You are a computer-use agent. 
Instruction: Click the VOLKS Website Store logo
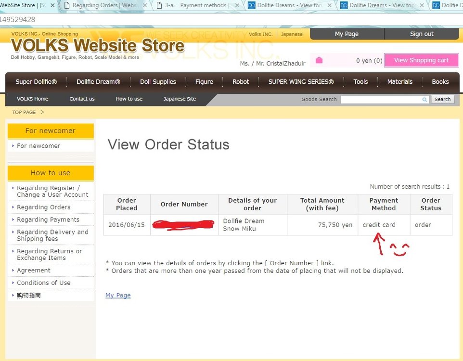pos(97,46)
